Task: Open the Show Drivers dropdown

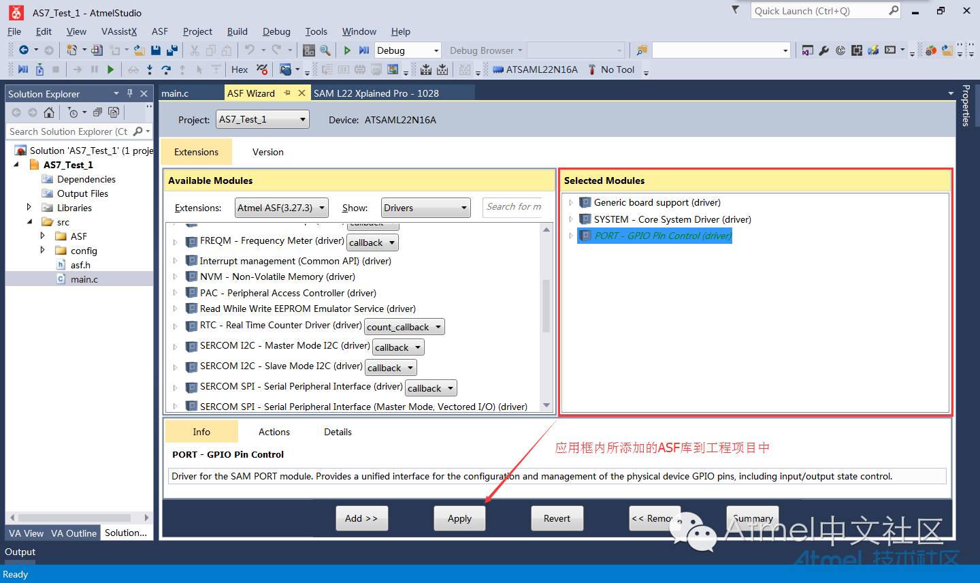Action: (426, 208)
